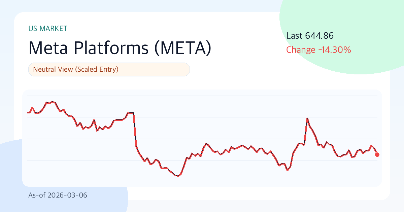This screenshot has width=404, height=212.
Task: Click the bottom horizontal gridline of chart
Action: click(x=202, y=182)
